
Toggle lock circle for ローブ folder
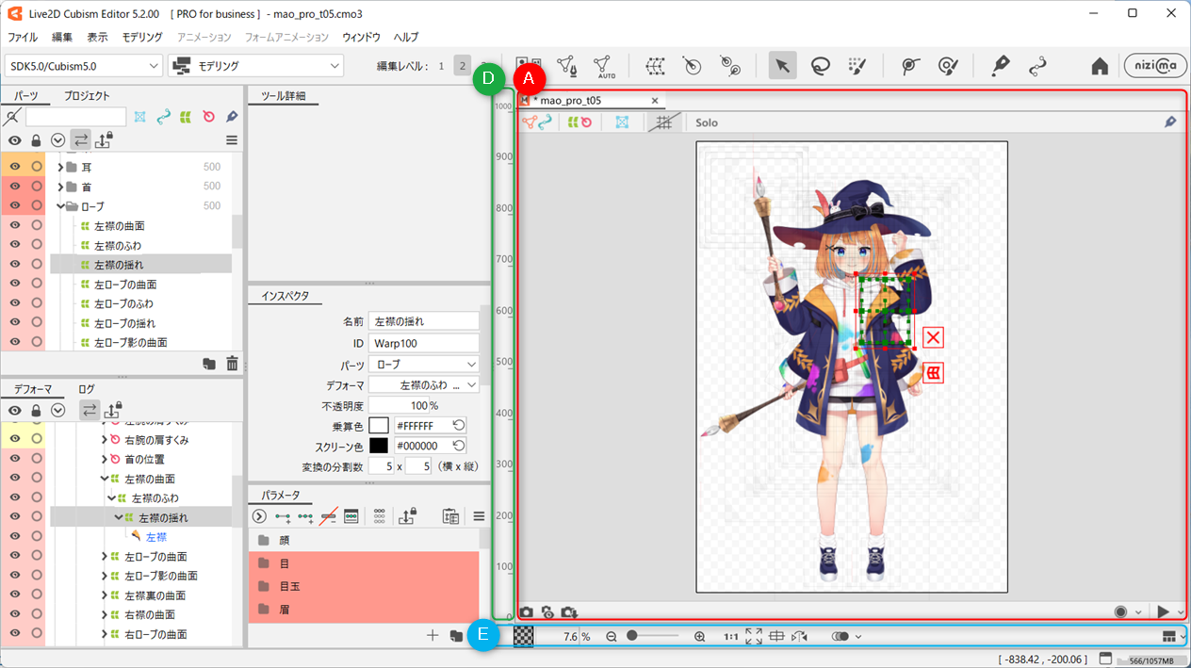pyautogui.click(x=37, y=205)
